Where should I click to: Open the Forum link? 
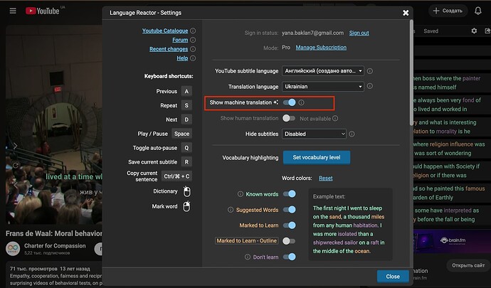pos(180,40)
